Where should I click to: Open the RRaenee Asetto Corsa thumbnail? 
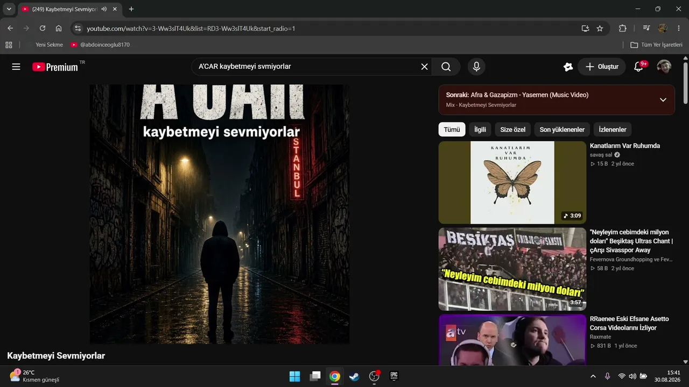(512, 340)
